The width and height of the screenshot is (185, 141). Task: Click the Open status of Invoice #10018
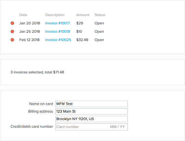point(99,31)
